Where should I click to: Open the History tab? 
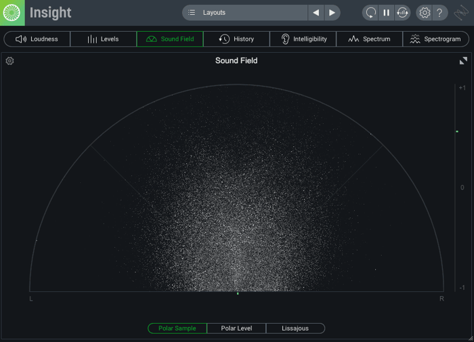[x=236, y=39]
